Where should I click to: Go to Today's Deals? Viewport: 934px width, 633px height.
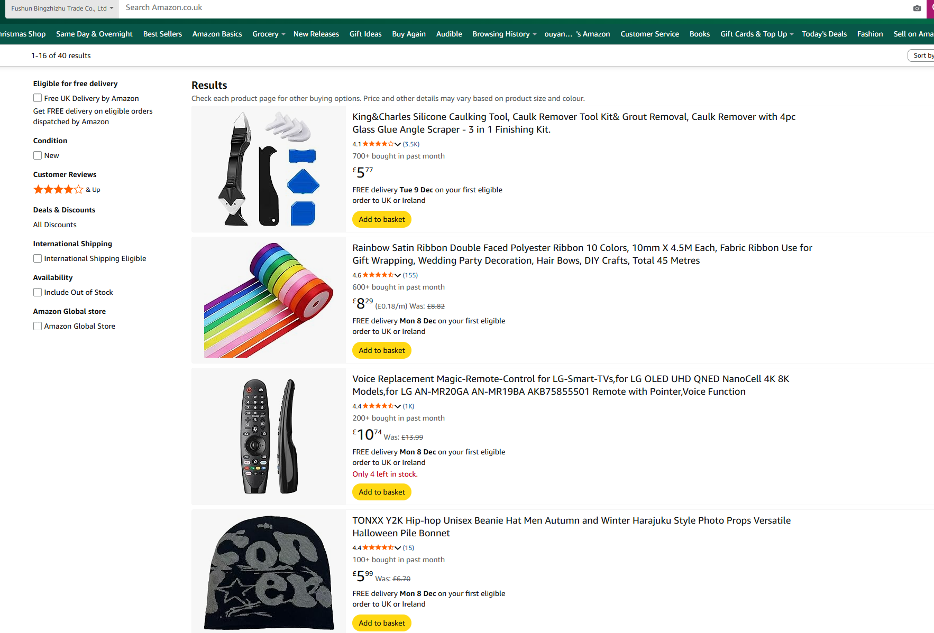(823, 34)
